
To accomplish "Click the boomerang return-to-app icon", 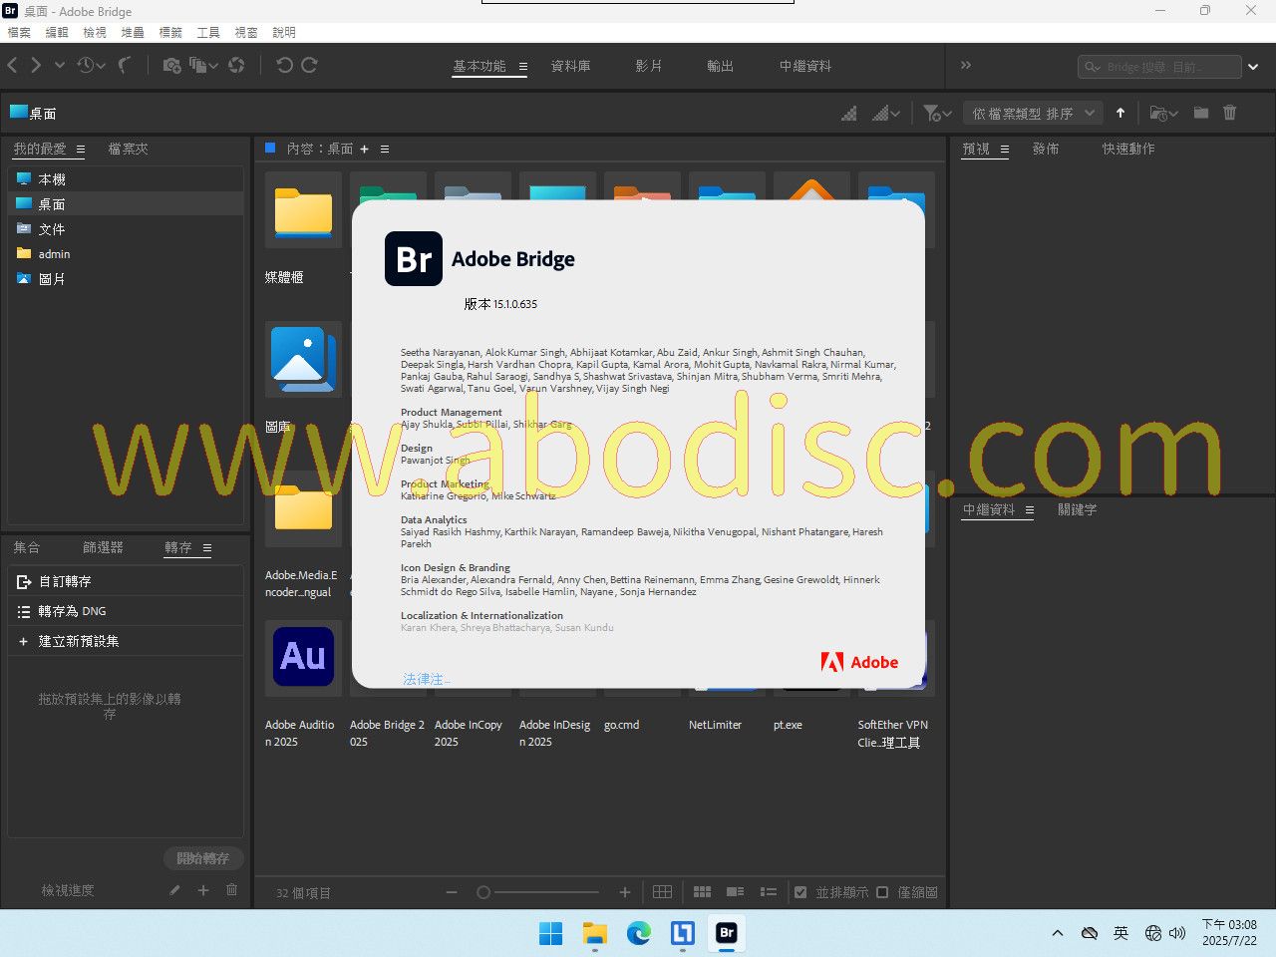I will click(x=125, y=65).
